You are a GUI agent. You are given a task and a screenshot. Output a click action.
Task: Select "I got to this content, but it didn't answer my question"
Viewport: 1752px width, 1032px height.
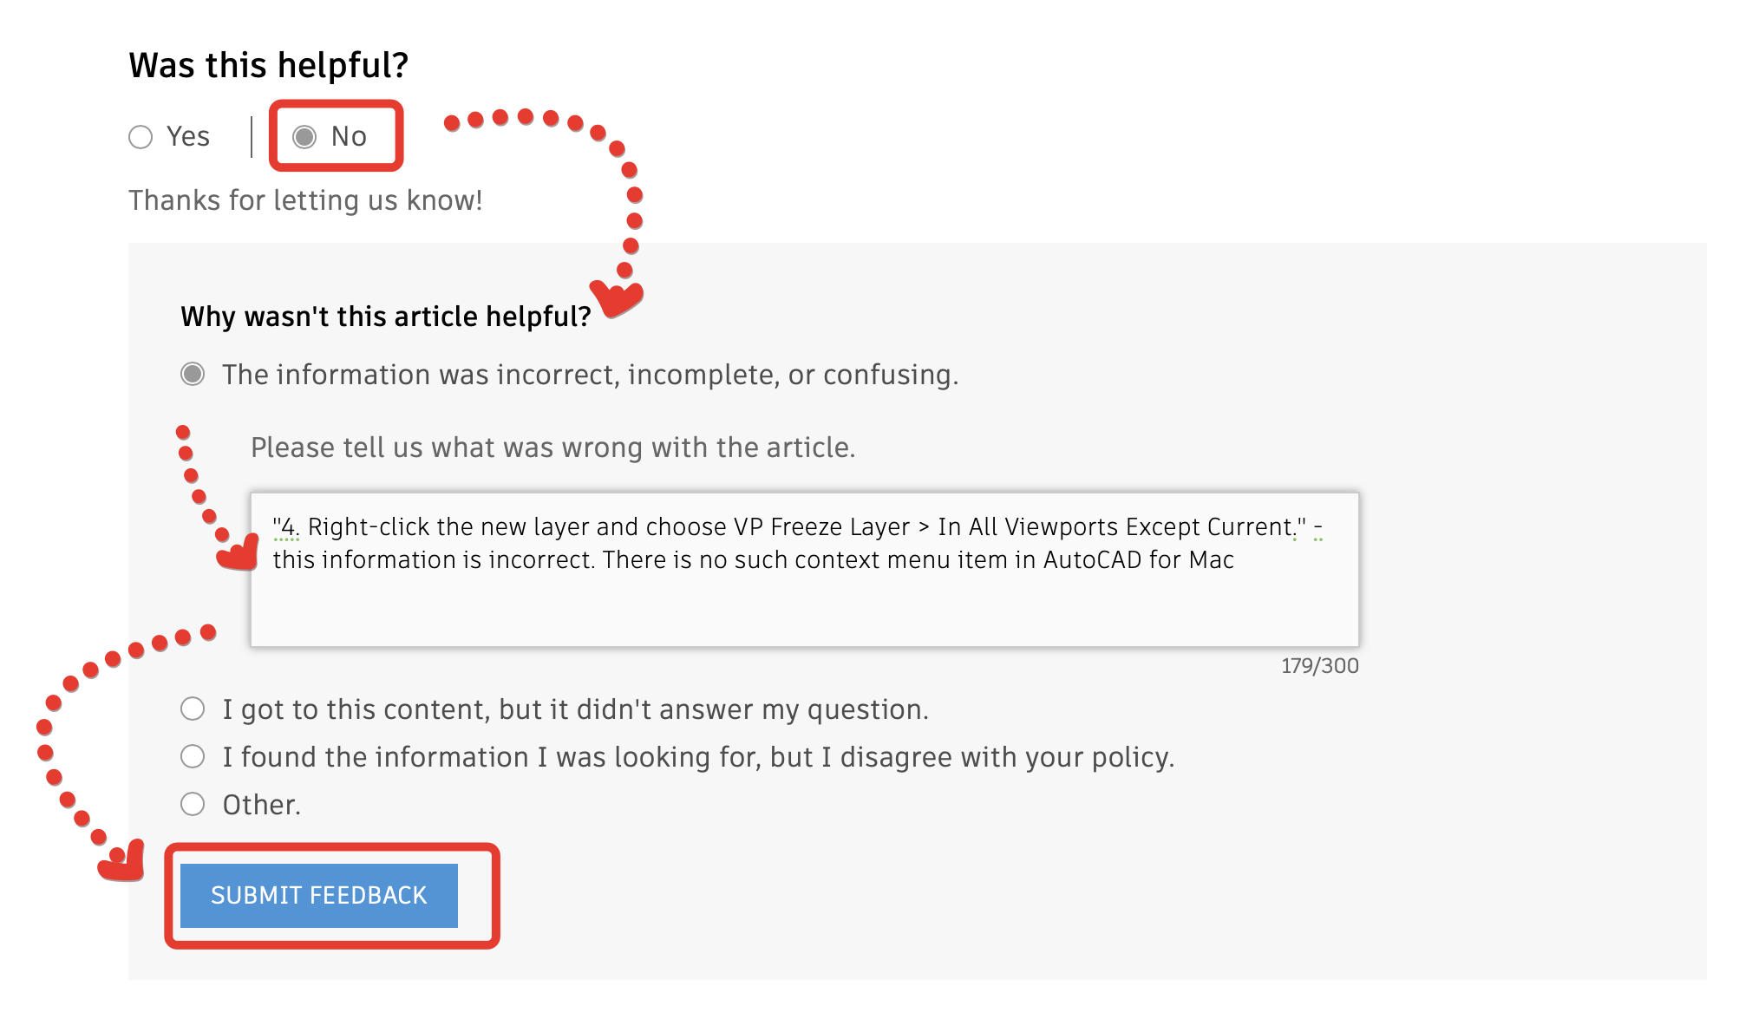tap(191, 709)
